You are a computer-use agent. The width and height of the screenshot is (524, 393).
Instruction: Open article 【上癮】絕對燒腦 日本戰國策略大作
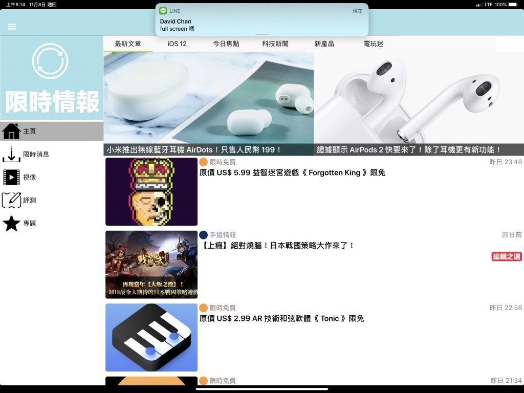pos(277,246)
